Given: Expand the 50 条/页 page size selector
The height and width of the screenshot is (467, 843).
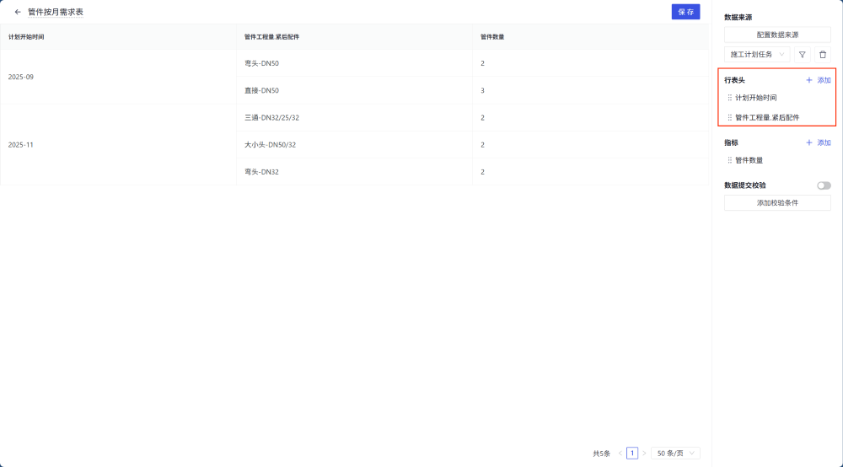Looking at the screenshot, I should (x=675, y=454).
